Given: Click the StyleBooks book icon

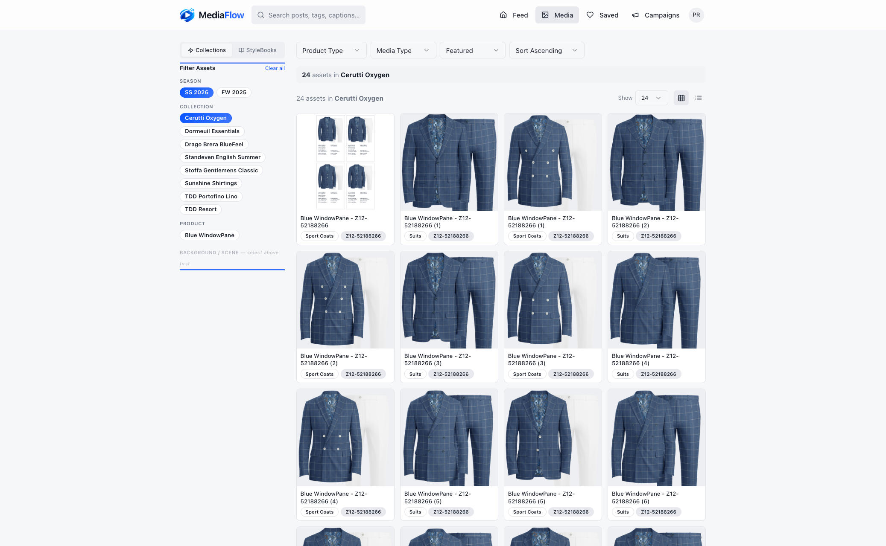Looking at the screenshot, I should 241,50.
